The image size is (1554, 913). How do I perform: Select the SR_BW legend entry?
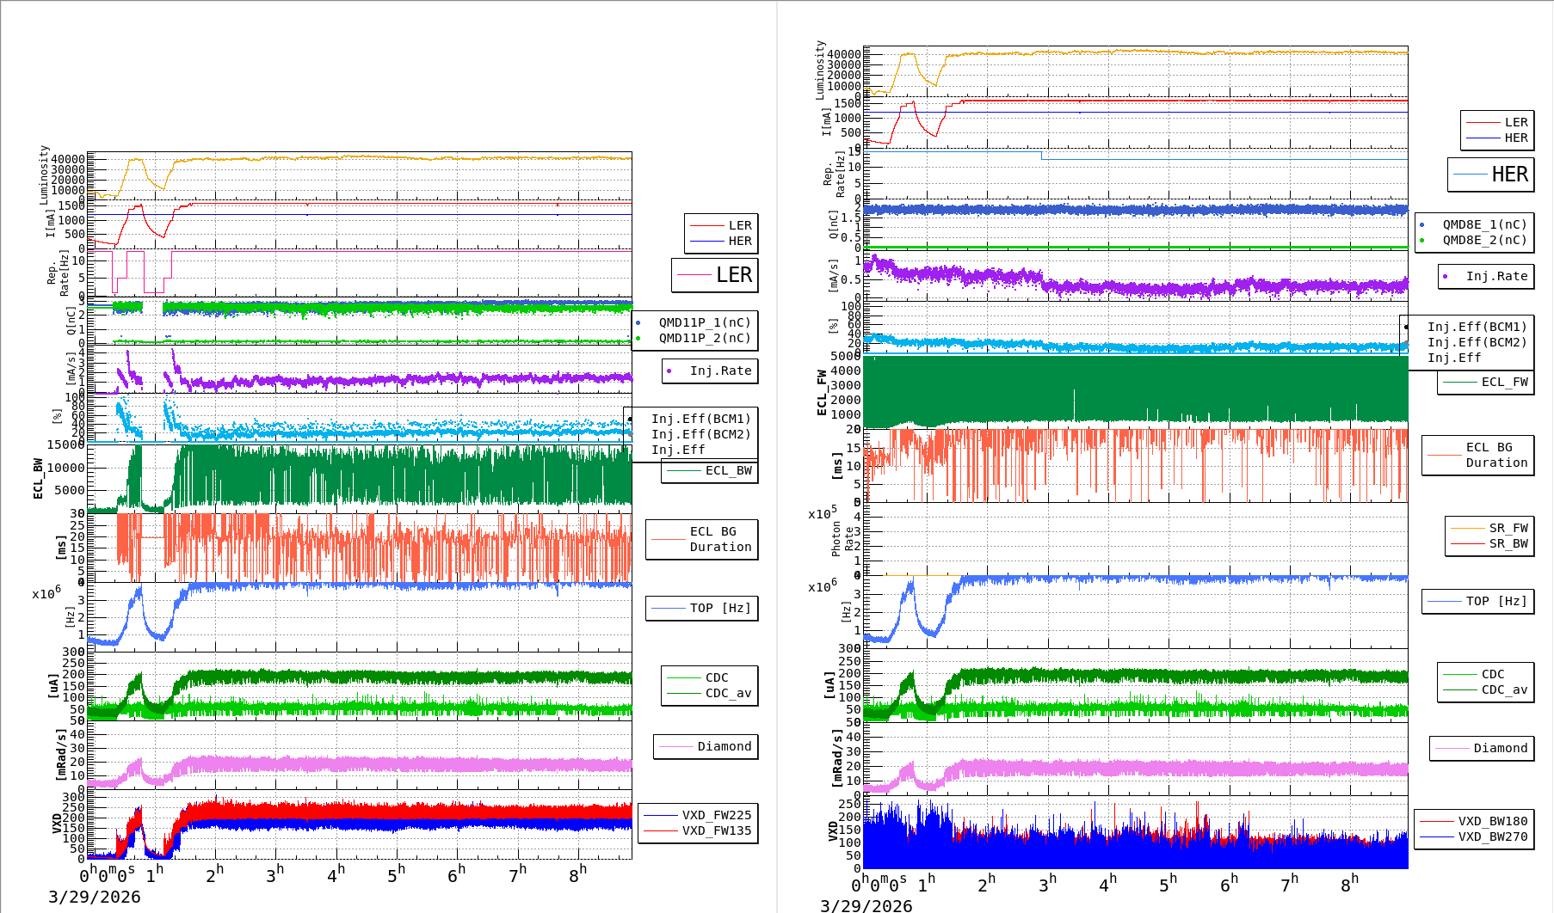point(1508,543)
